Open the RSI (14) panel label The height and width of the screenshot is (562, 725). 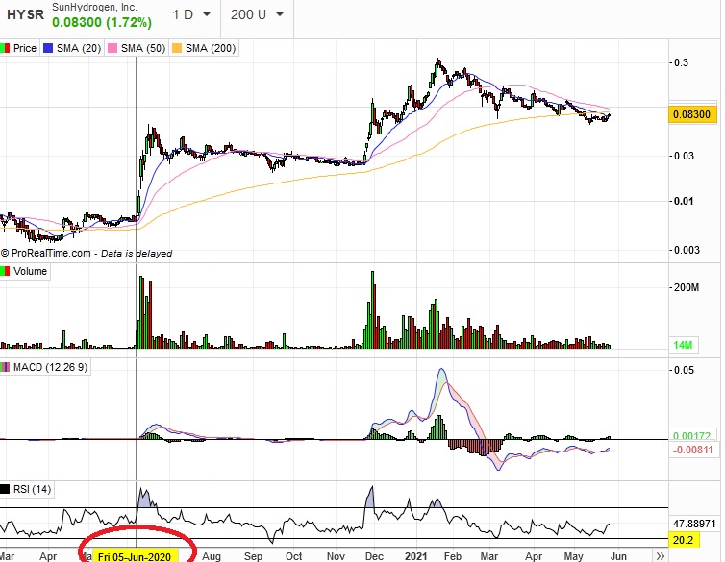pos(33,489)
